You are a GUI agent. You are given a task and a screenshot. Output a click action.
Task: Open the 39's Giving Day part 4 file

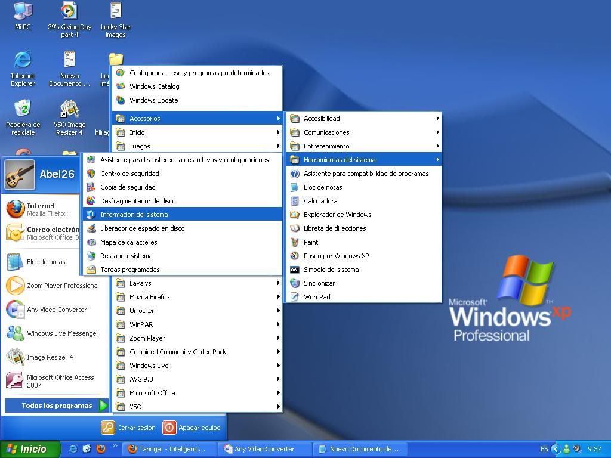pos(69,20)
